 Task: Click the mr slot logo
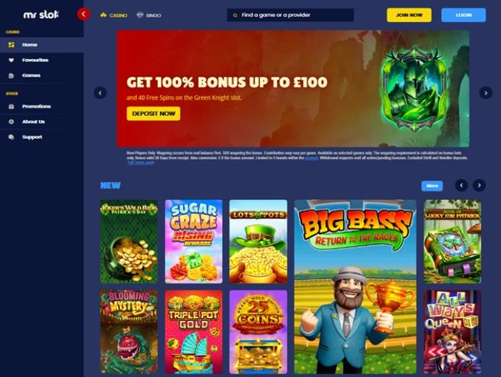(41, 14)
